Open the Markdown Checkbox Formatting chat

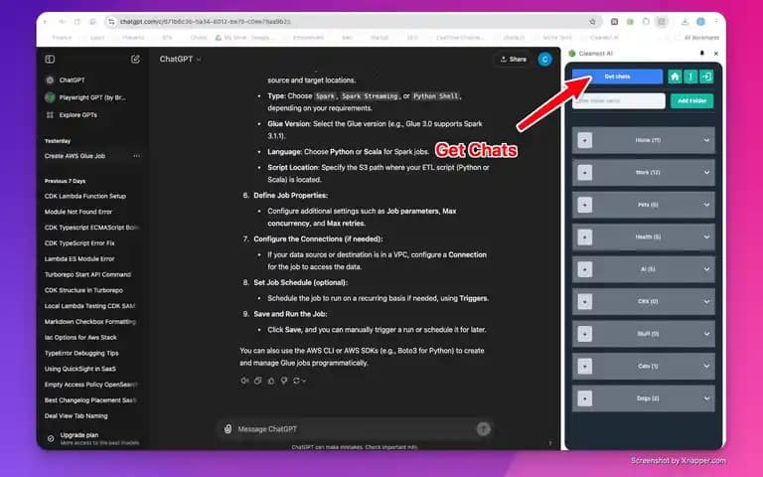click(x=91, y=322)
